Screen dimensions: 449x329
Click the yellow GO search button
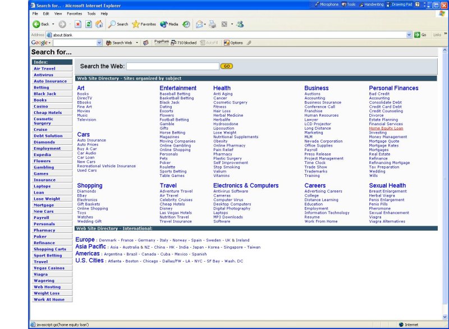[x=227, y=66]
